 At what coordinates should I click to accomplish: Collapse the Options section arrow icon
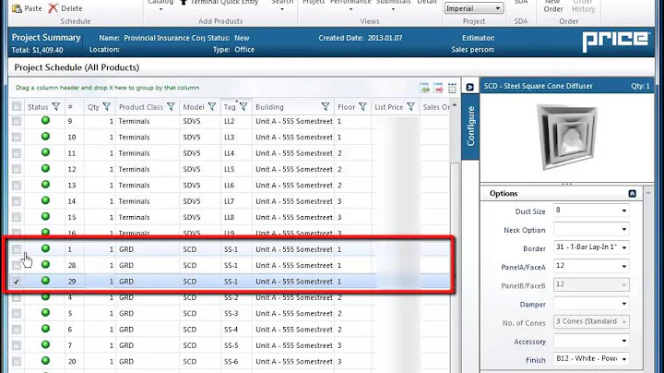pyautogui.click(x=633, y=194)
